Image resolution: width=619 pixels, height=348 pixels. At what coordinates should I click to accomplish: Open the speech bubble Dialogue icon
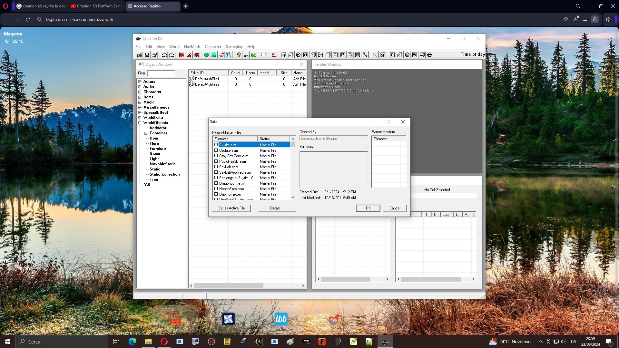pos(263,55)
